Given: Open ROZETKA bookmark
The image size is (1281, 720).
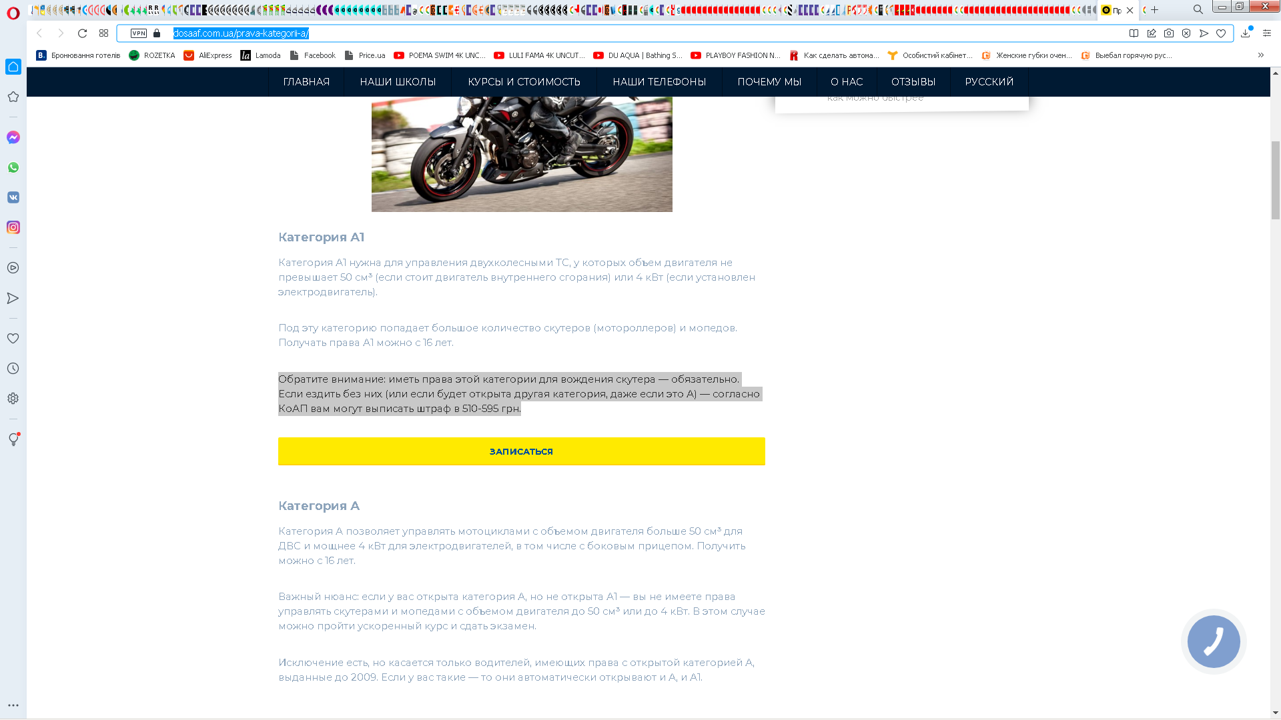Looking at the screenshot, I should click(152, 55).
